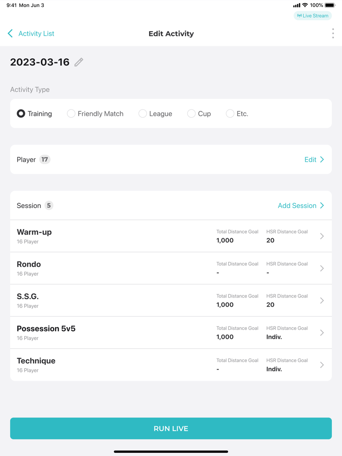The width and height of the screenshot is (342, 456).
Task: Tap the Edit link for players
Action: [314, 159]
